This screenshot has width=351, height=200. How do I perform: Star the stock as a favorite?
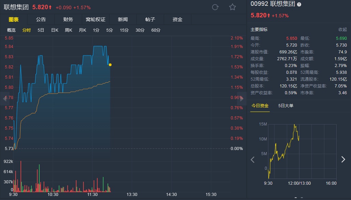233,7
